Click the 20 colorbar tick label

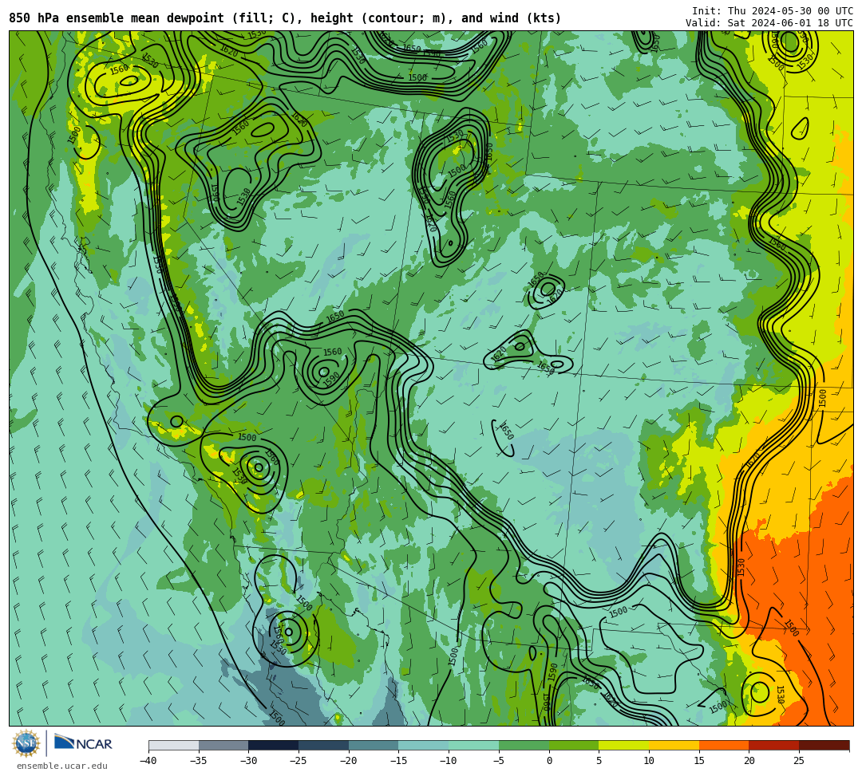749,761
